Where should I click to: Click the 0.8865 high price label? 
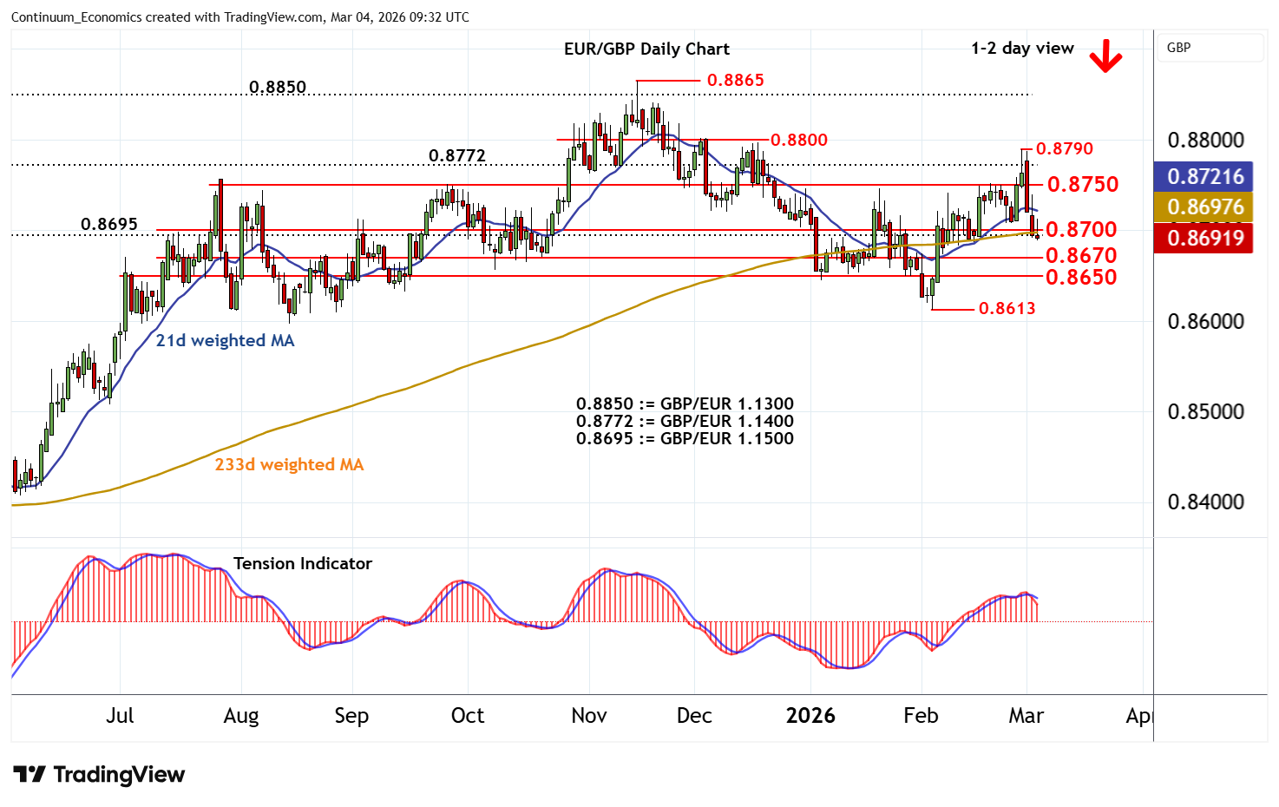tap(735, 81)
